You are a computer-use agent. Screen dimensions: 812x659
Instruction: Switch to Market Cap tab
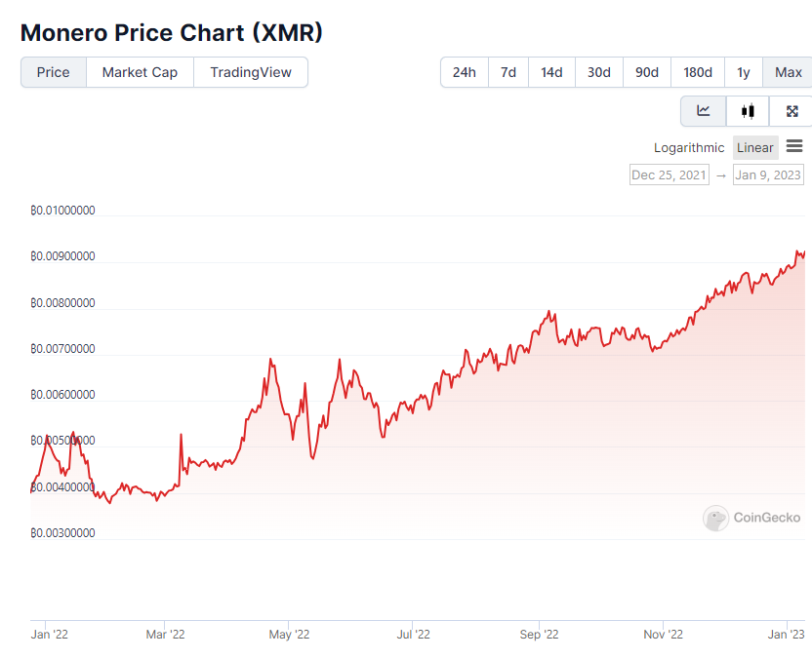point(140,72)
